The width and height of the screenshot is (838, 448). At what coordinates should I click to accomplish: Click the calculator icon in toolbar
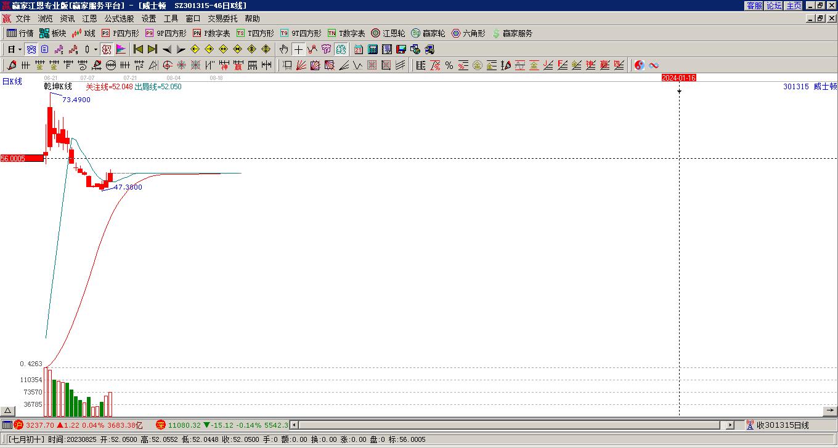click(x=373, y=49)
